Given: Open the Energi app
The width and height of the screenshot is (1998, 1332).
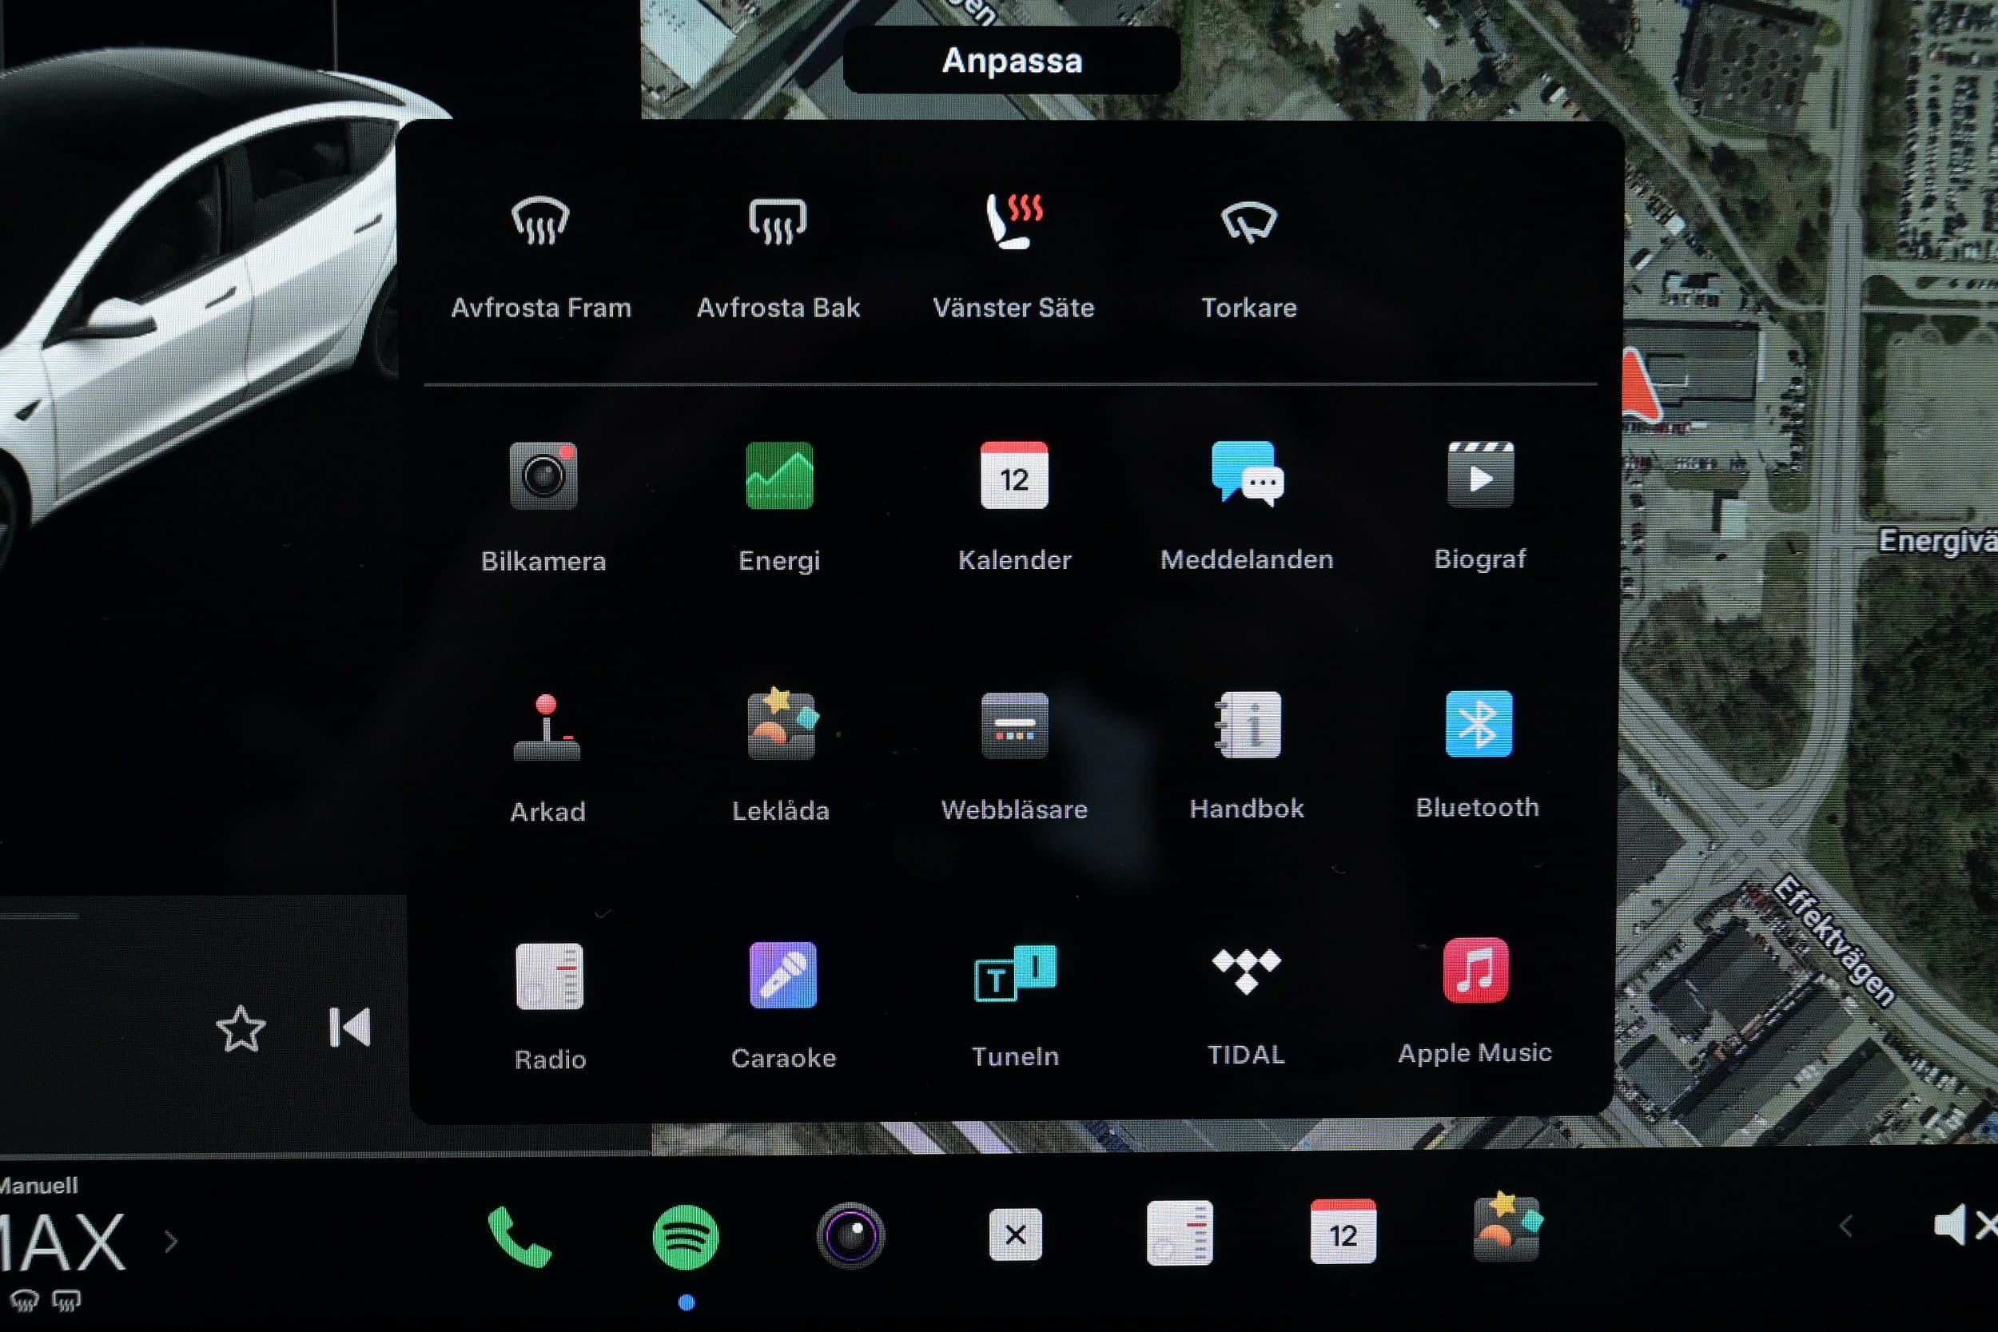Looking at the screenshot, I should click(x=779, y=475).
